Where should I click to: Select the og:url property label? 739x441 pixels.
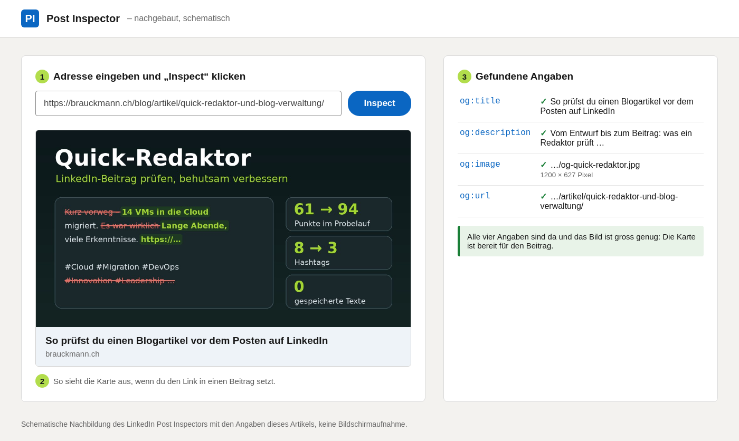pyautogui.click(x=475, y=196)
